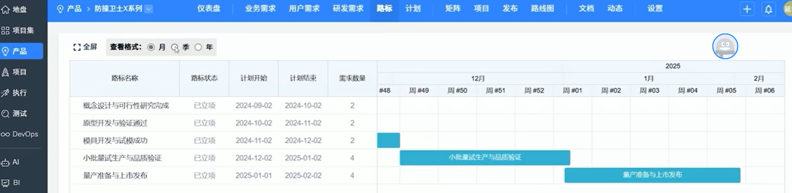Viewport: 792px width, 193px height.
Task: Open the DevOps infinity icon
Action: 6,134
